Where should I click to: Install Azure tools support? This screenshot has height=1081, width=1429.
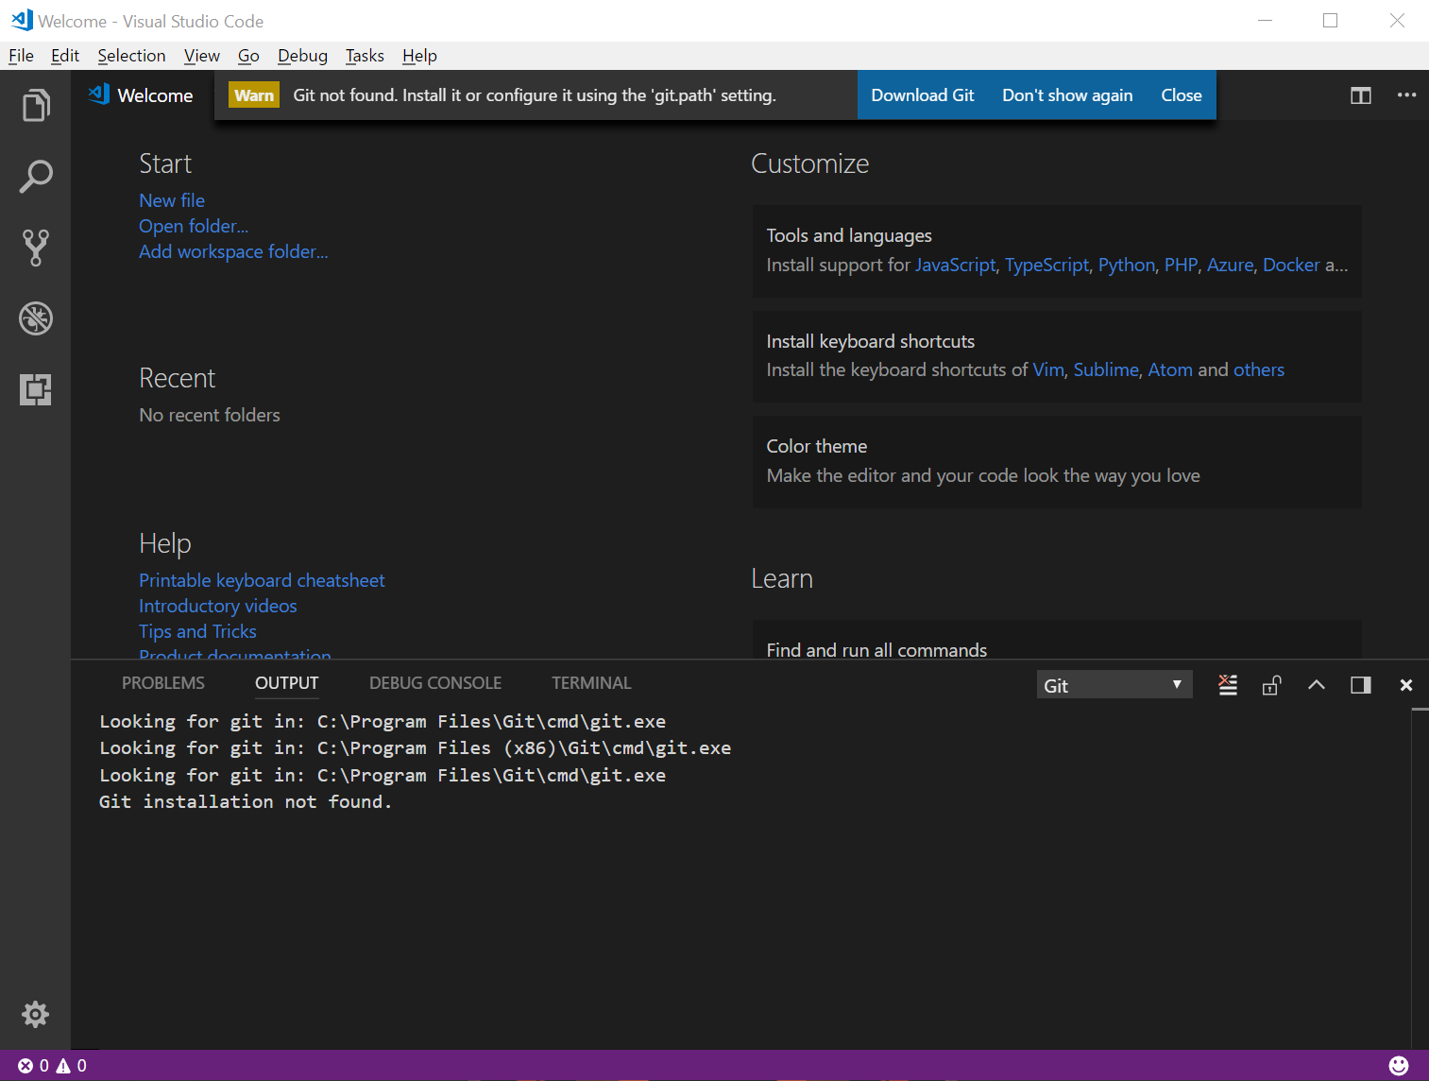click(1230, 265)
